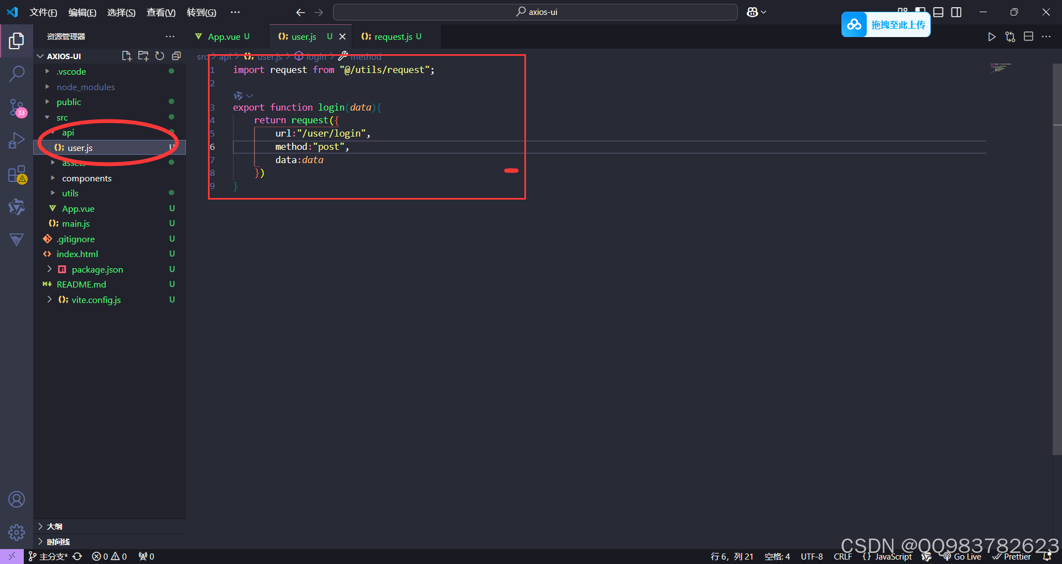Screen dimensions: 1062x564
Task: Click the 主分支 git branch indicator
Action: coord(49,557)
